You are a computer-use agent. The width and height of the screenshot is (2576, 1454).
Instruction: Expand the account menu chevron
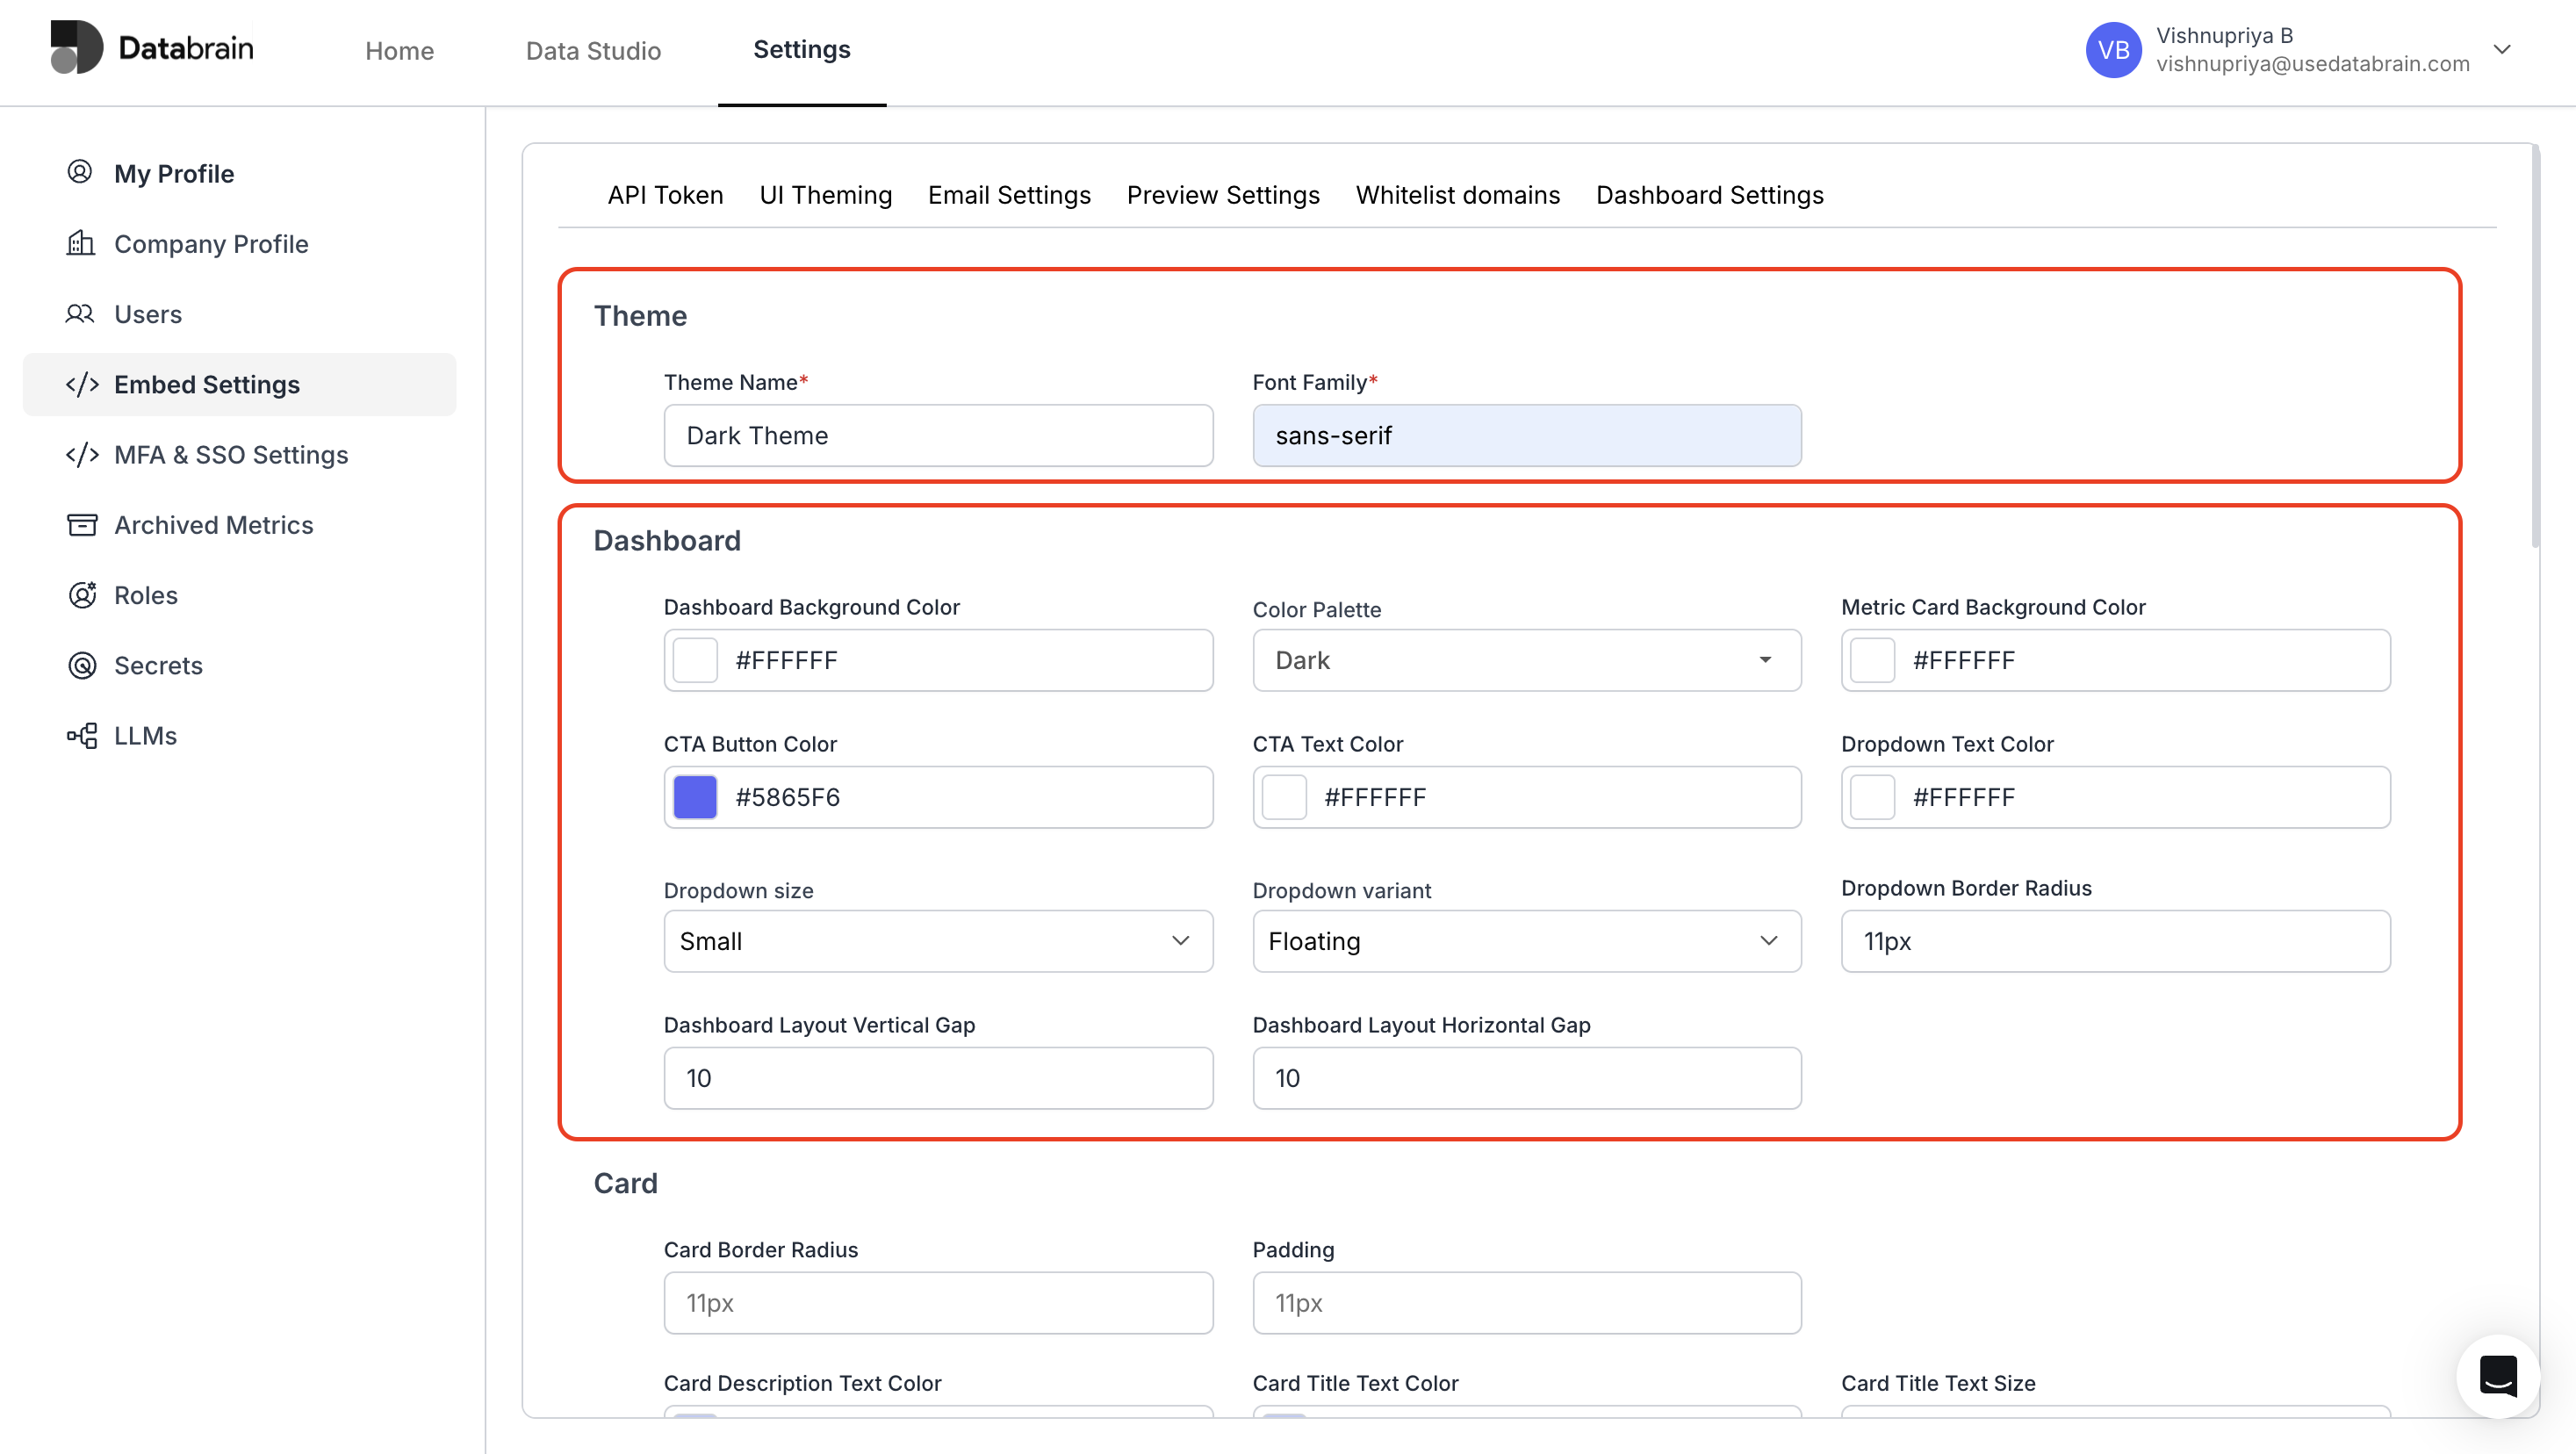coord(2504,49)
